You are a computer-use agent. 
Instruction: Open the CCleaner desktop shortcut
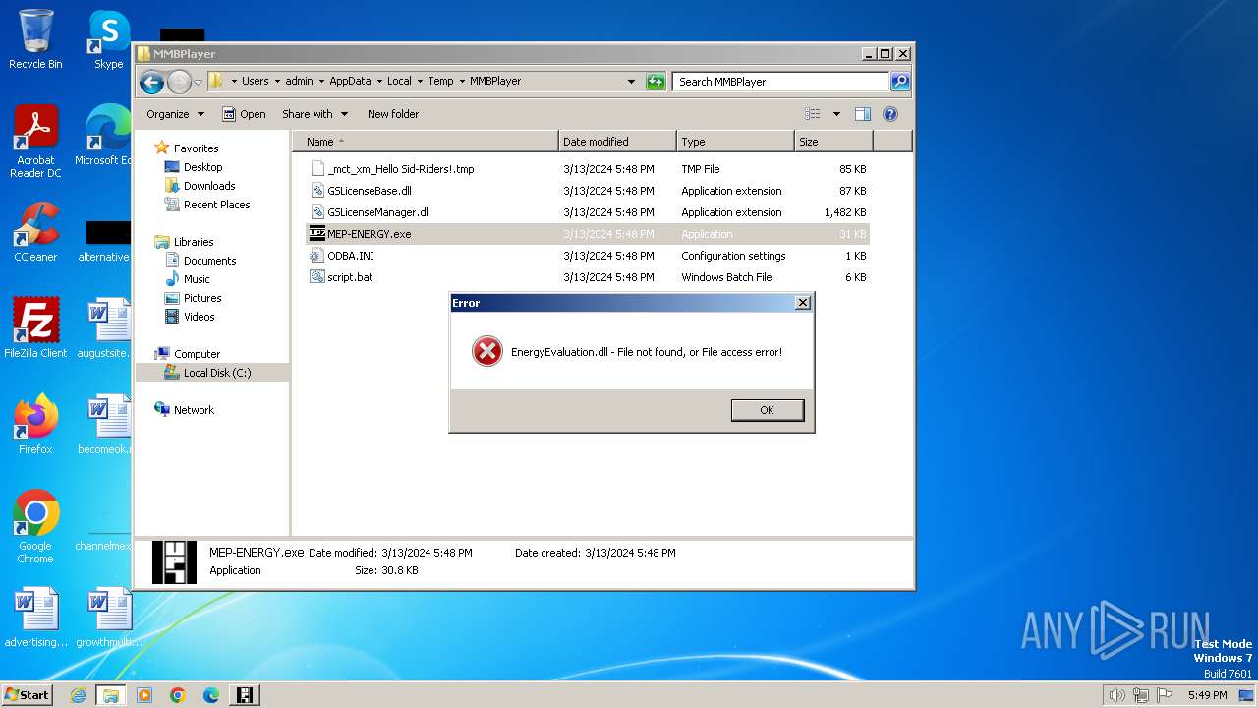35,232
